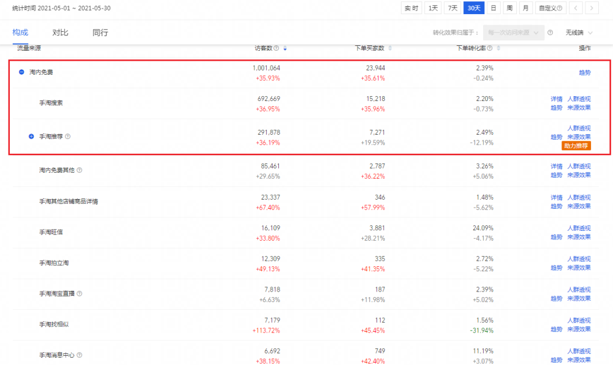
Task: Open the 无线端 device dropdown
Action: click(x=579, y=33)
